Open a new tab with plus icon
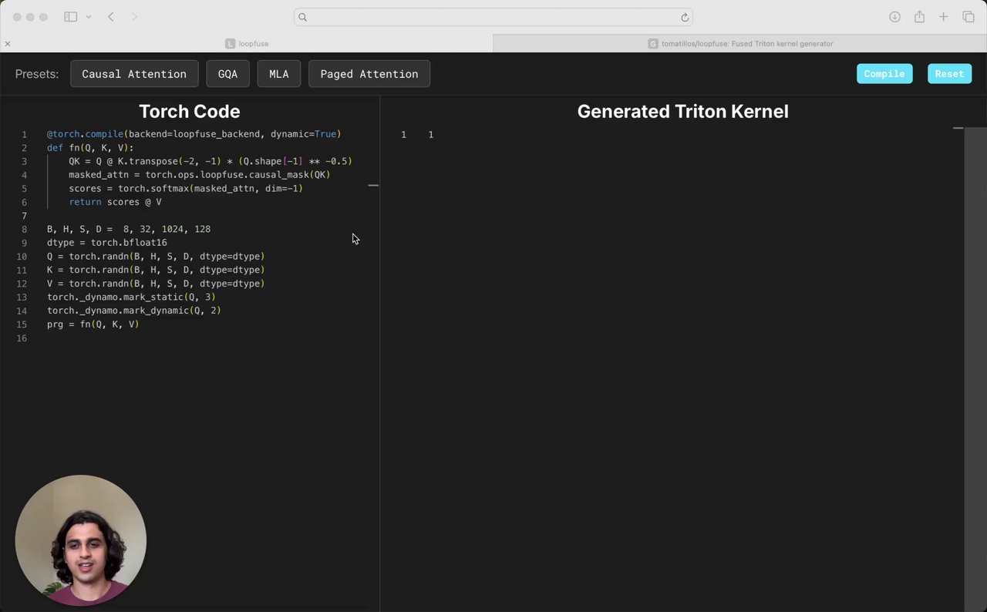Screen dimensions: 987x612 click(x=943, y=17)
